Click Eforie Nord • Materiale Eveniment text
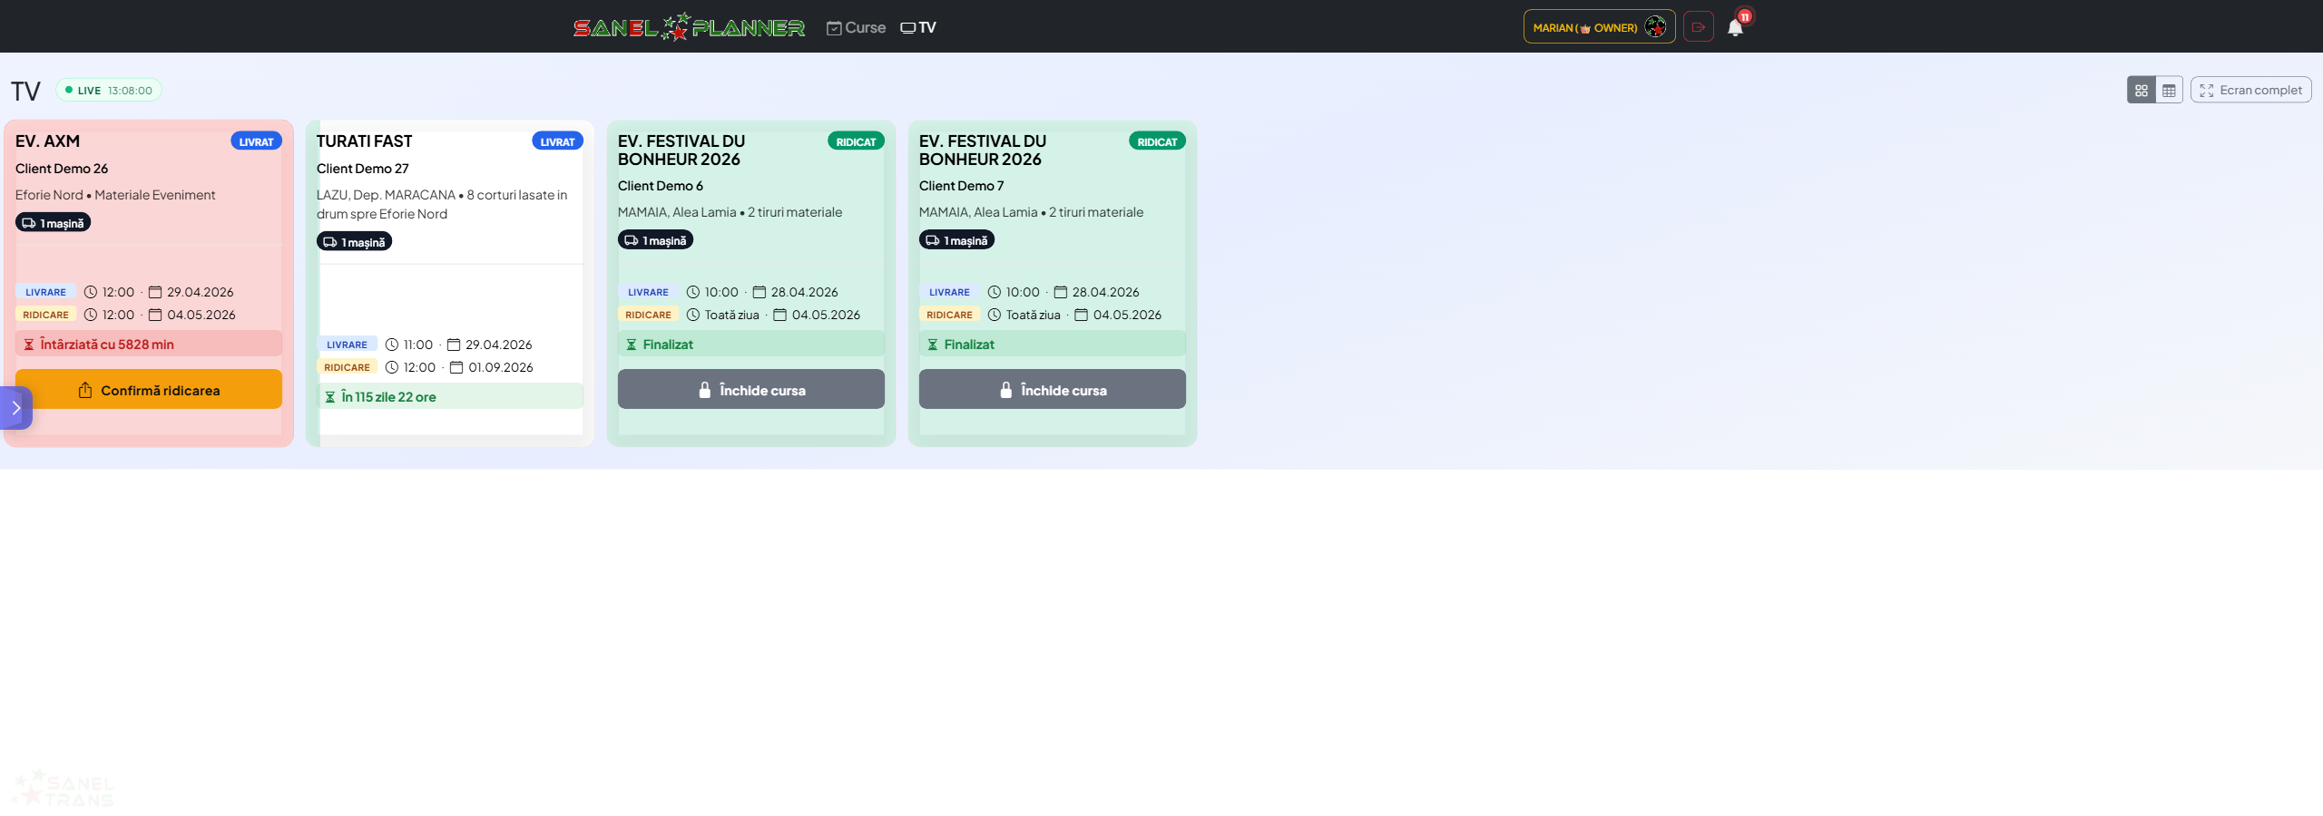The image size is (2323, 816). (115, 195)
